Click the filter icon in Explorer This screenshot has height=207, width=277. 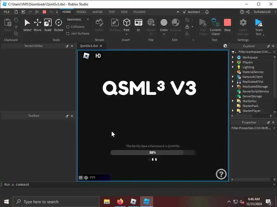click(x=233, y=52)
